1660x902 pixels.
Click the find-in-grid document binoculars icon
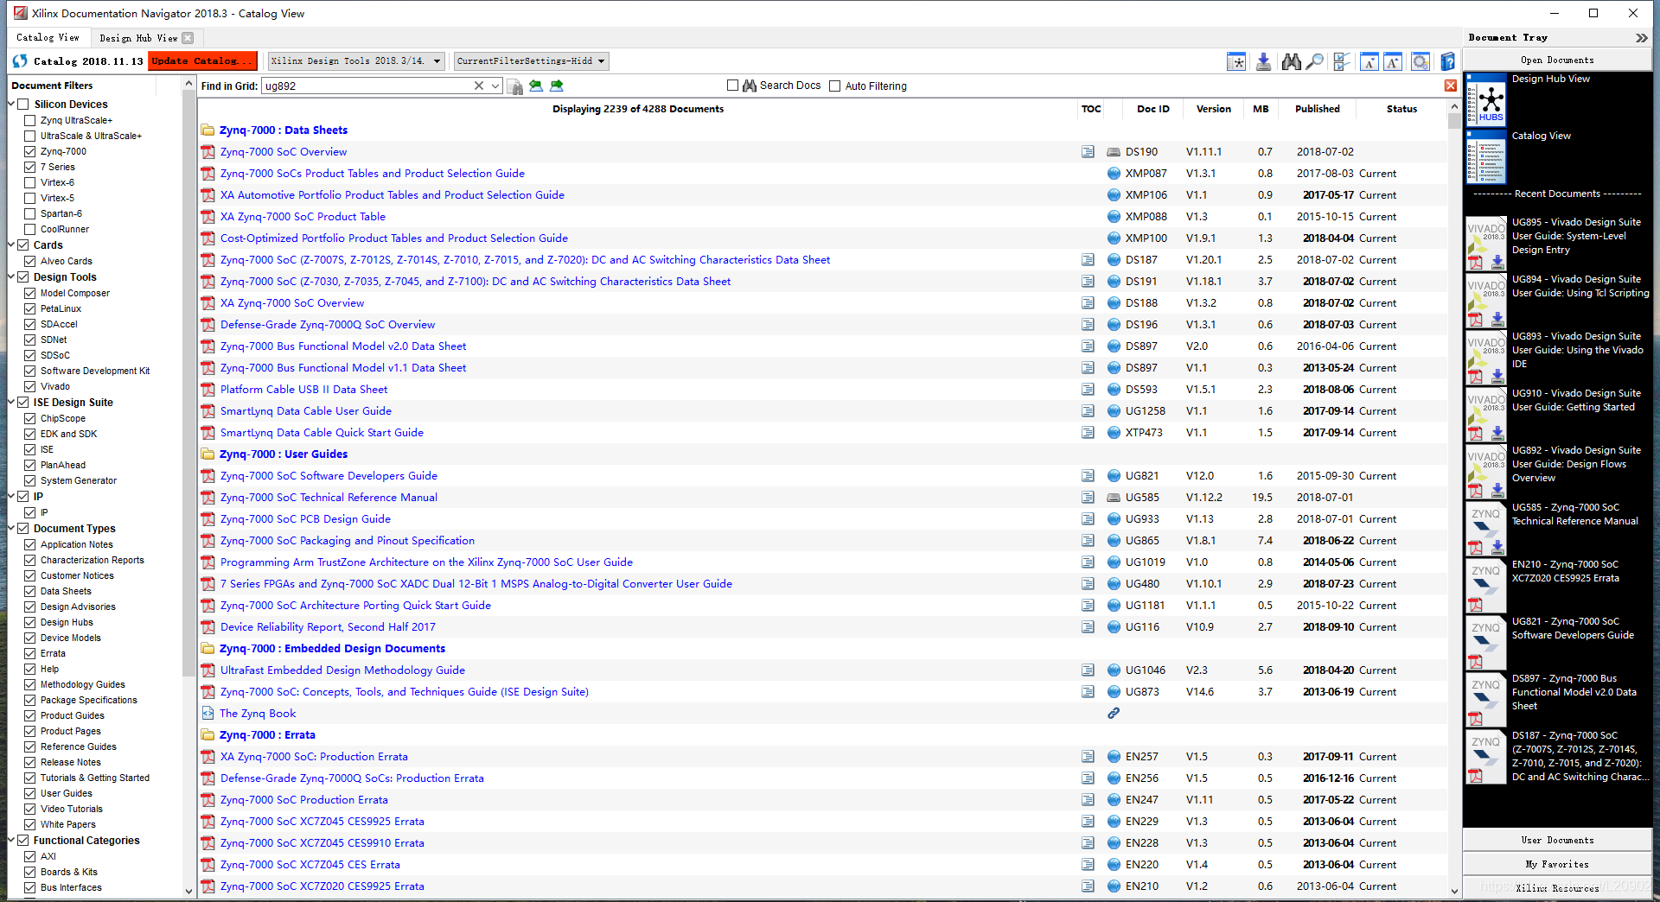tap(514, 86)
